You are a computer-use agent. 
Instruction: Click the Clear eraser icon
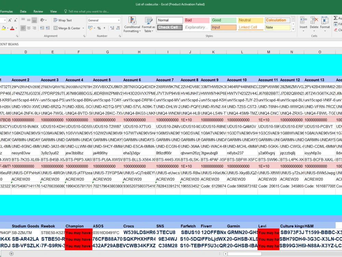tap(336, 30)
